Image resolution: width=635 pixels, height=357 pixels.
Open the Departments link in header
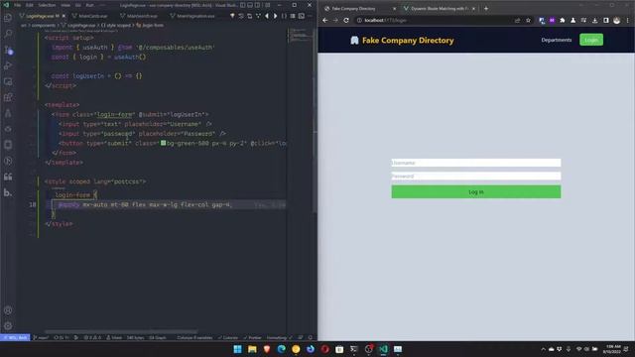(x=557, y=40)
